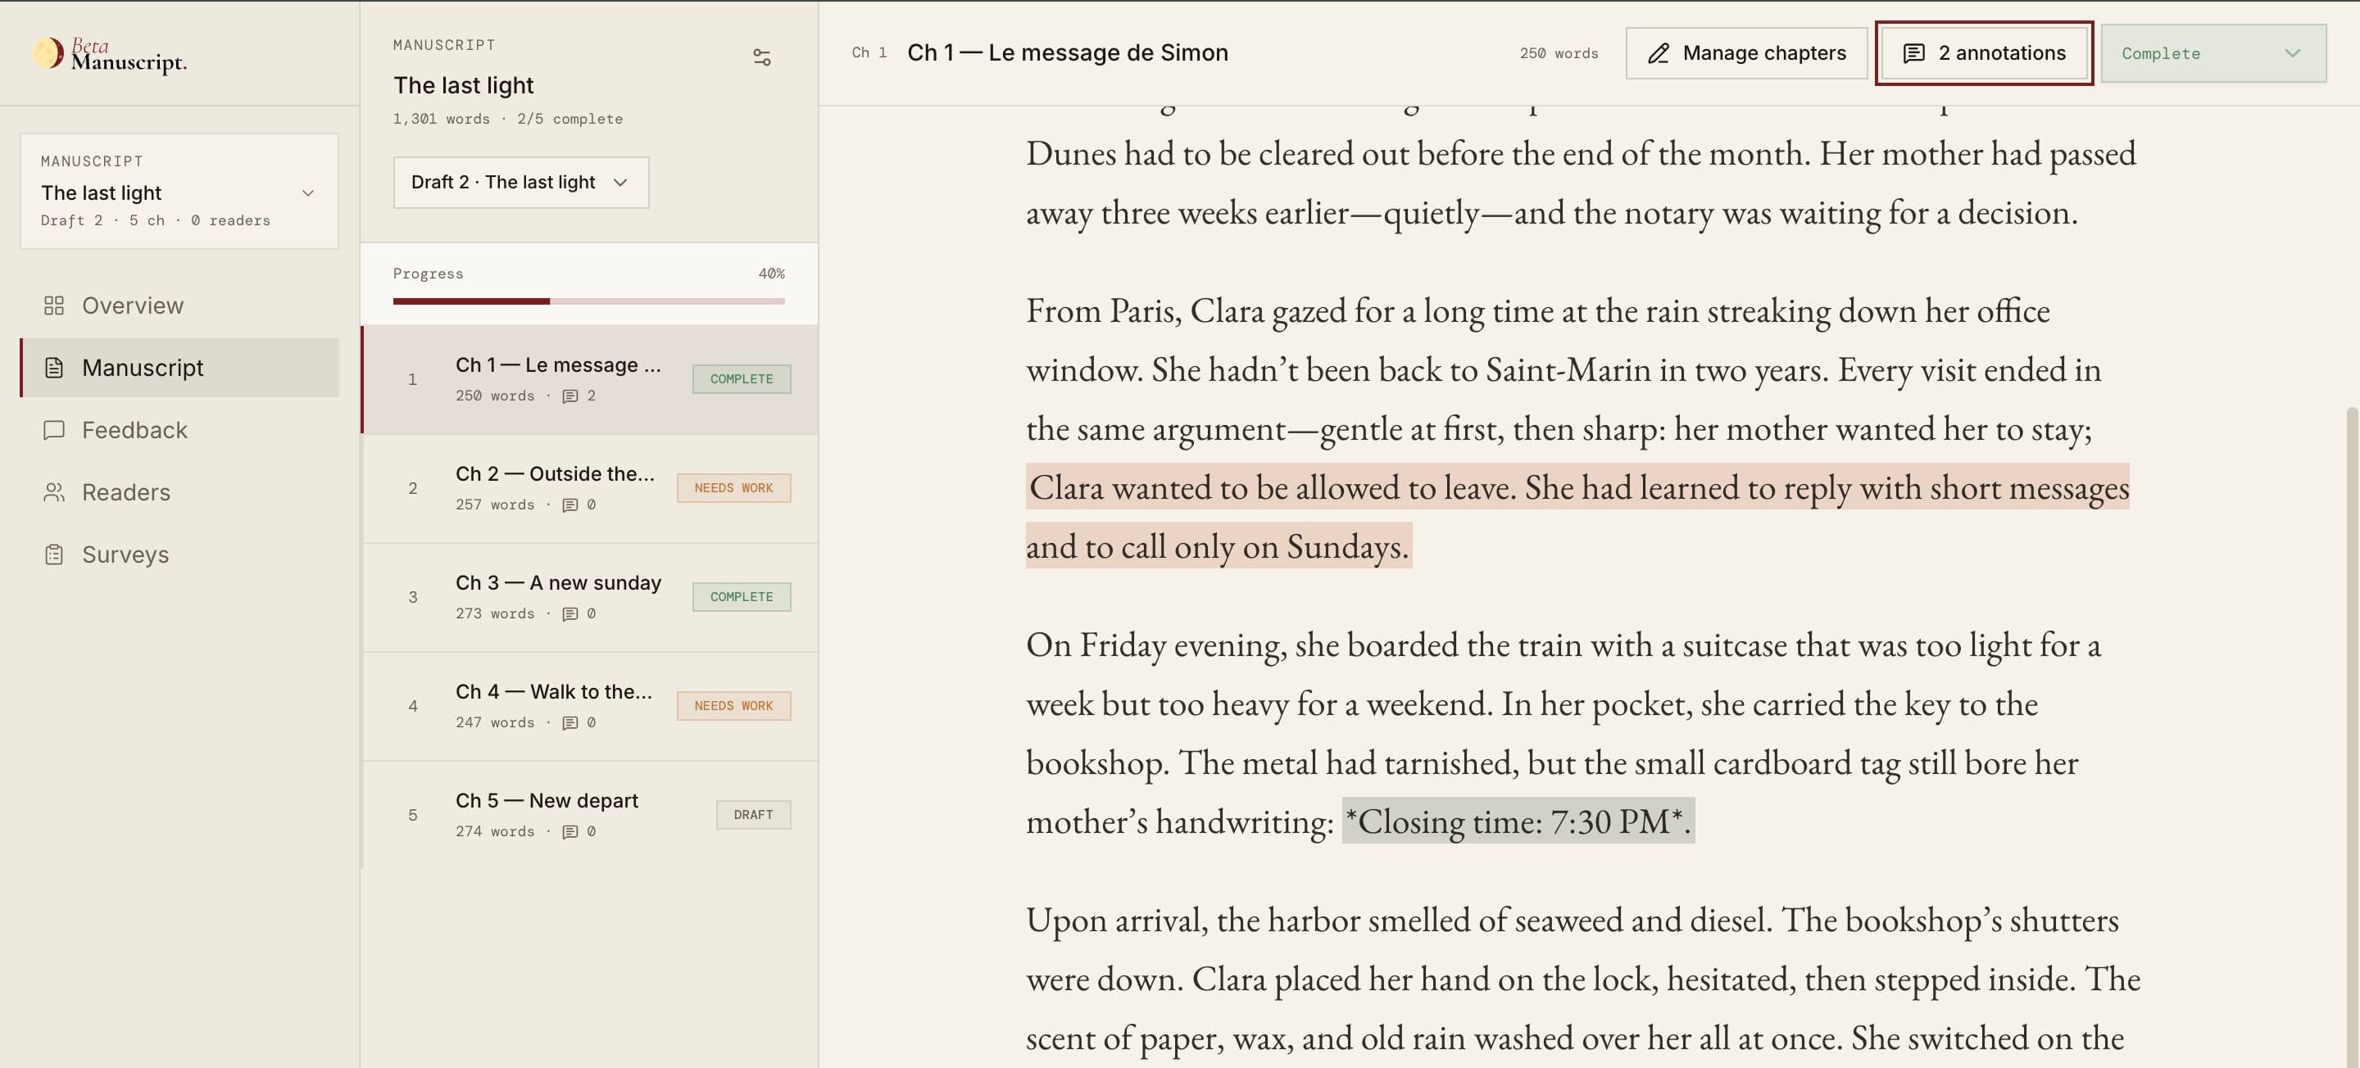Click the 40% progress bar

pyautogui.click(x=588, y=301)
